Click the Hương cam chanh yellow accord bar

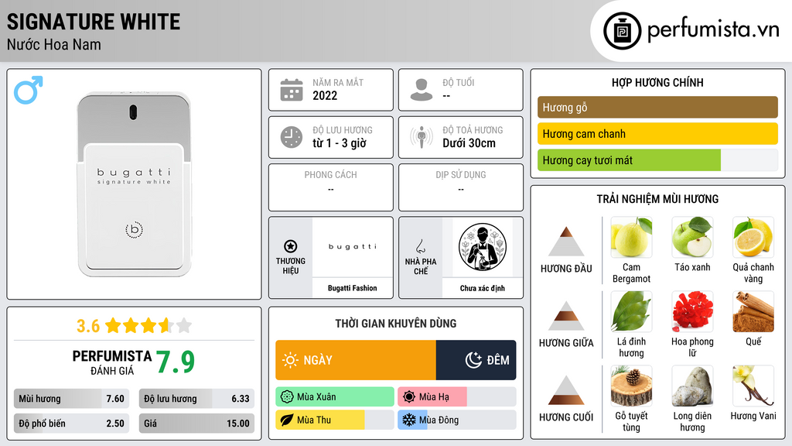click(657, 133)
